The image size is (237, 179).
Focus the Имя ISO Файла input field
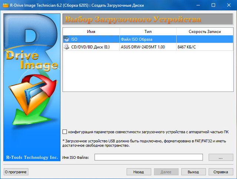point(148,157)
